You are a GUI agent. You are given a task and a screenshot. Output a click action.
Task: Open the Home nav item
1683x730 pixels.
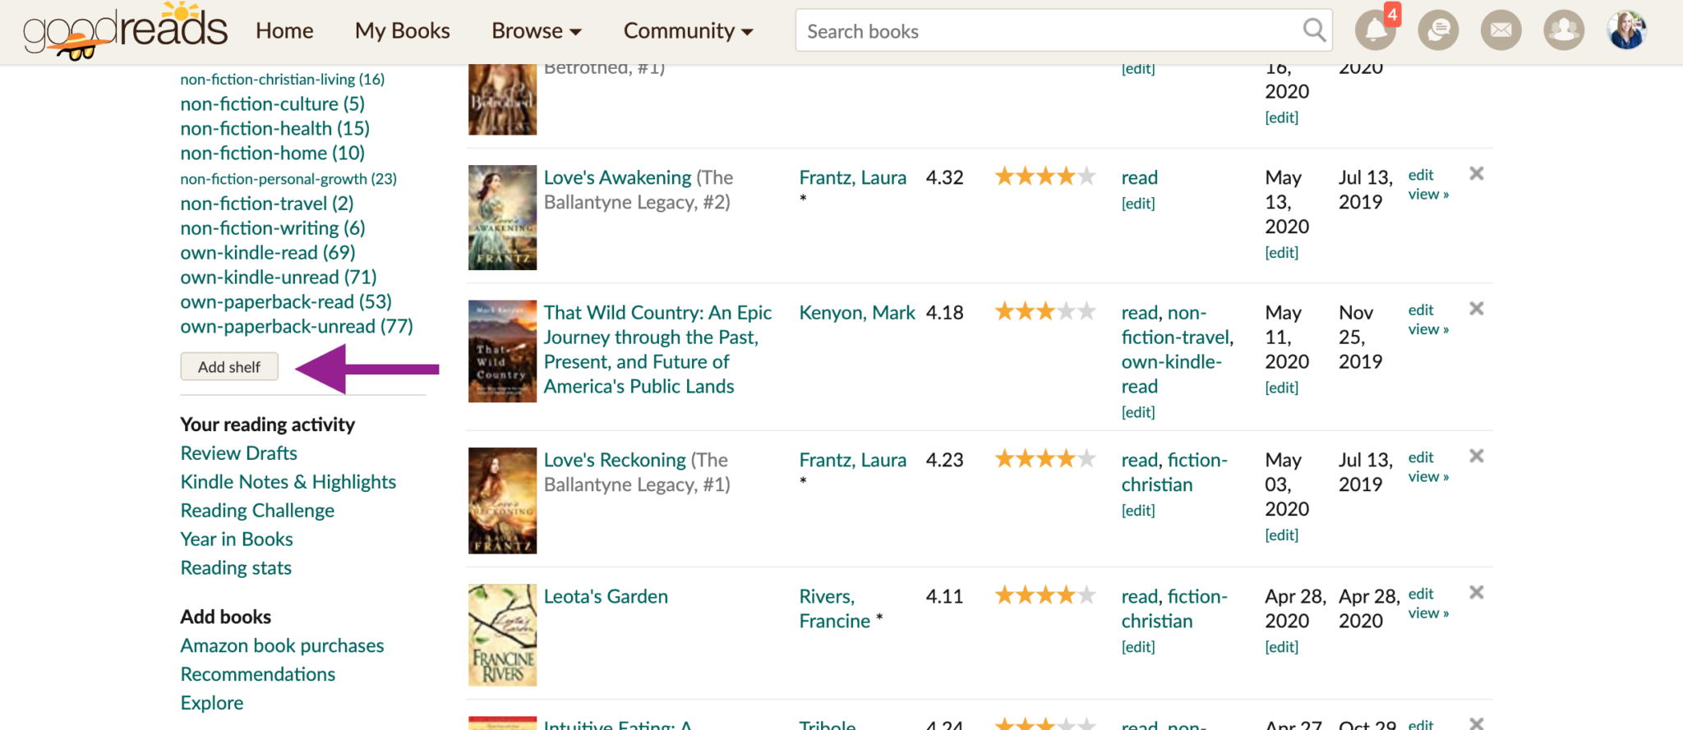[284, 31]
